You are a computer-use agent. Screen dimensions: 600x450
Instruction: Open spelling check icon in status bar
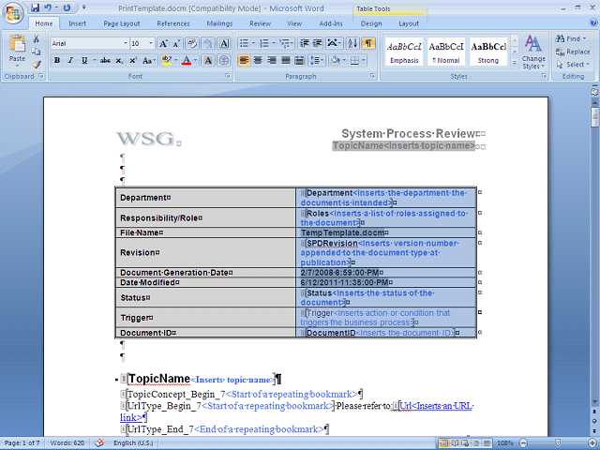click(x=99, y=443)
